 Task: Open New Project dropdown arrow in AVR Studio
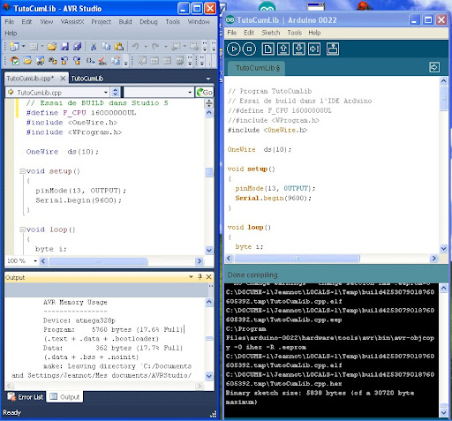click(x=23, y=46)
